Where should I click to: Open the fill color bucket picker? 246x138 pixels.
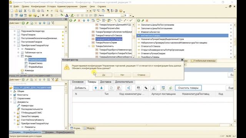click(x=61, y=15)
